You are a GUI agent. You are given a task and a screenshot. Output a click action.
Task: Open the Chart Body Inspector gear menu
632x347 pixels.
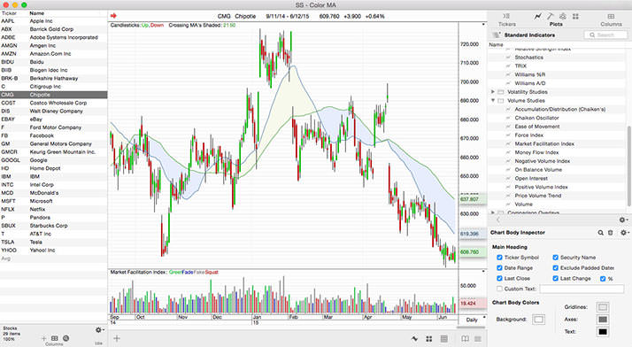pos(625,233)
